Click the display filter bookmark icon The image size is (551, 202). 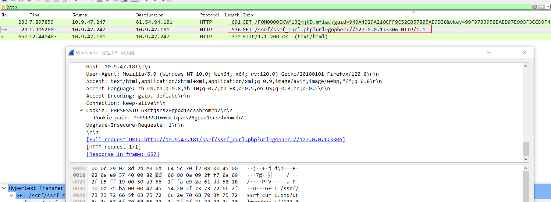3,7
